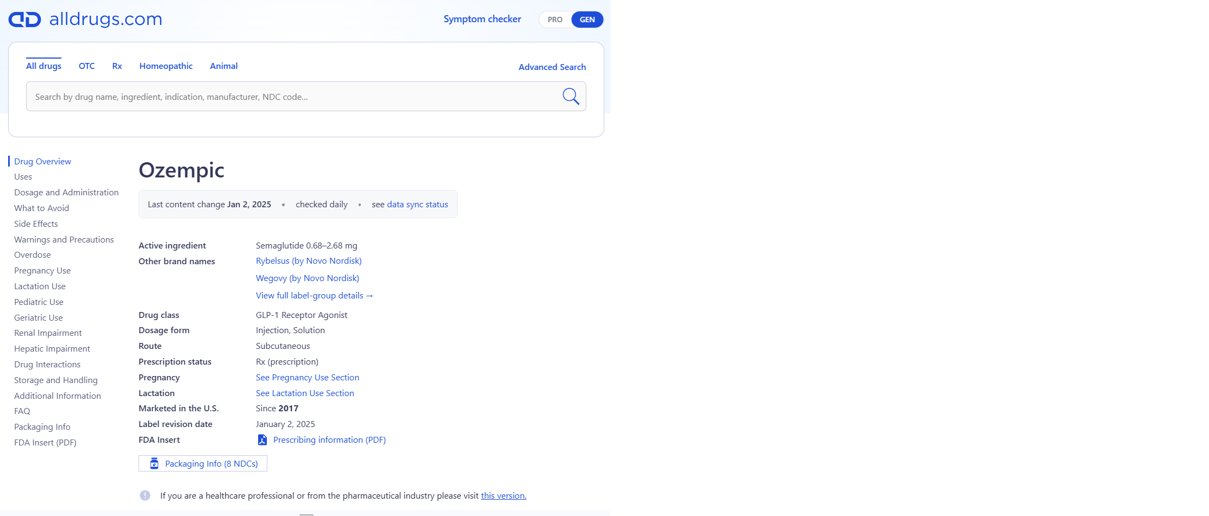Jump to Uses section in sidebar
Screen dimensions: 1209x516
(x=23, y=177)
